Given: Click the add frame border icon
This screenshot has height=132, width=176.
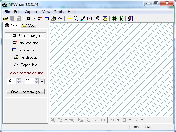Looking at the screenshot, I should (124, 120).
